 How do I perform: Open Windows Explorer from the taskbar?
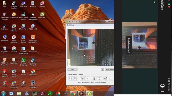19,94
